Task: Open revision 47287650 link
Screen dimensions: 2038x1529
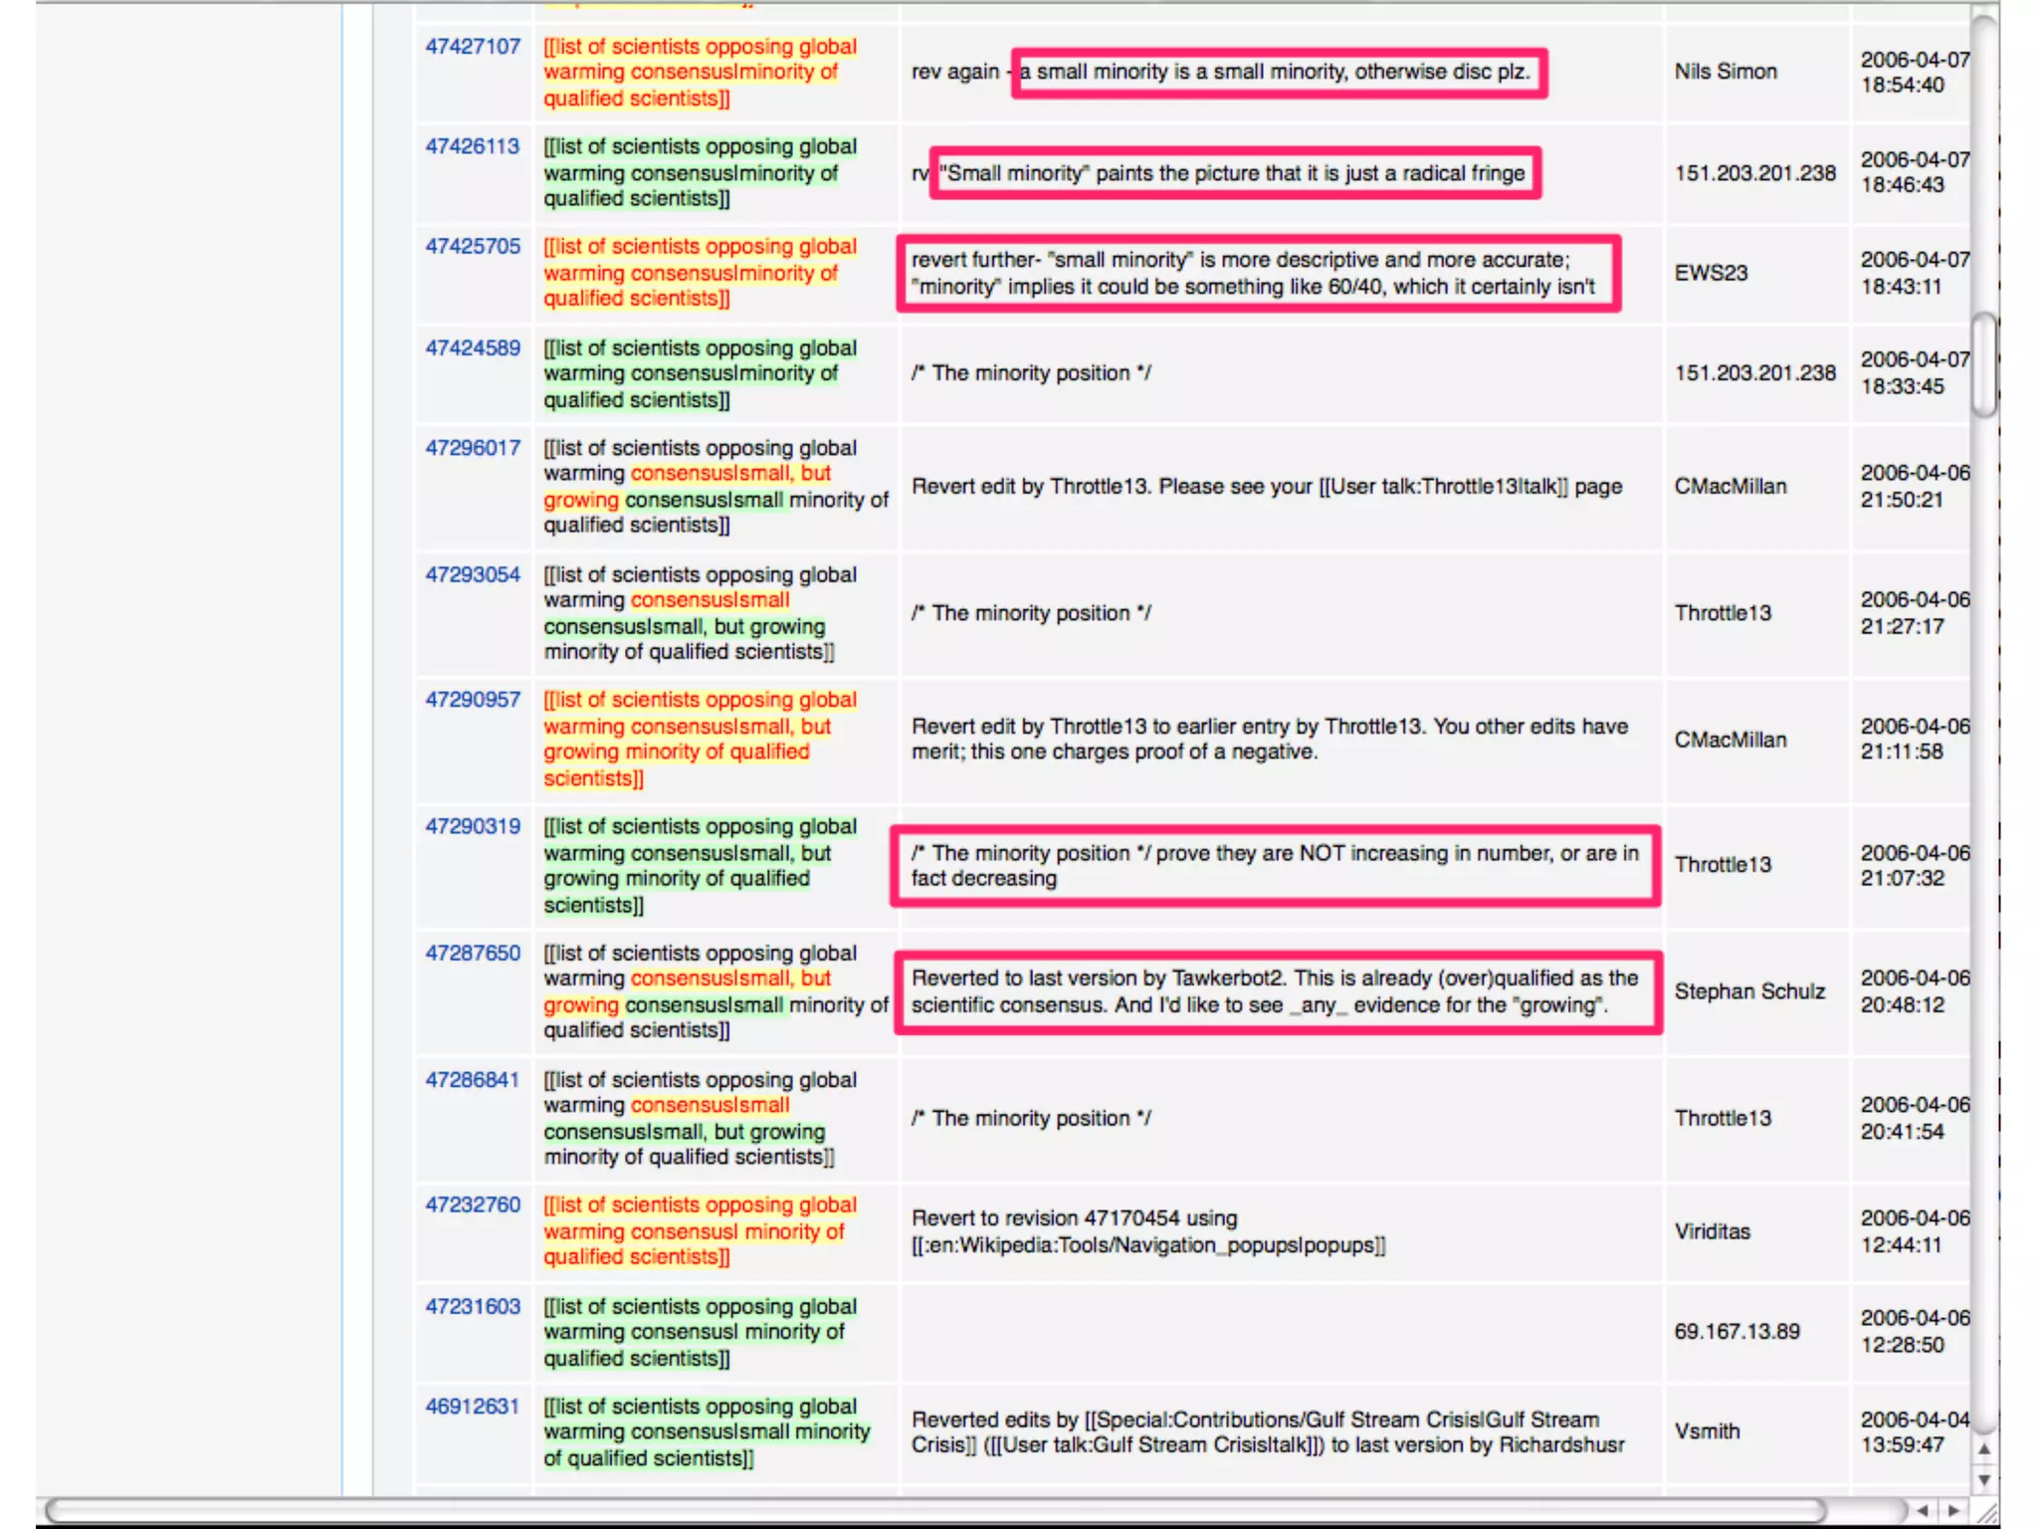Action: point(473,953)
